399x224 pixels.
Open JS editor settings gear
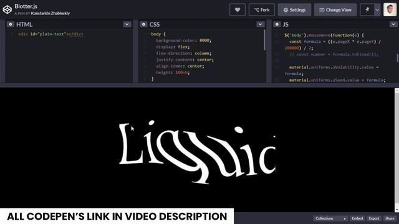click(277, 24)
